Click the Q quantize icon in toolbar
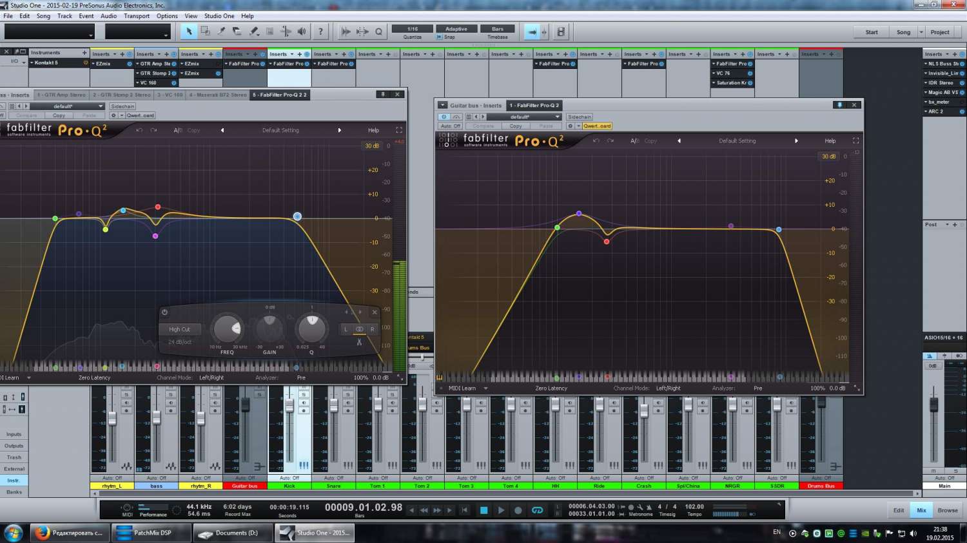Image resolution: width=967 pixels, height=543 pixels. [378, 32]
